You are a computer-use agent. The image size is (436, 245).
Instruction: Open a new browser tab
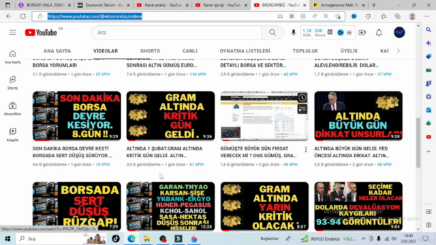pos(374,5)
